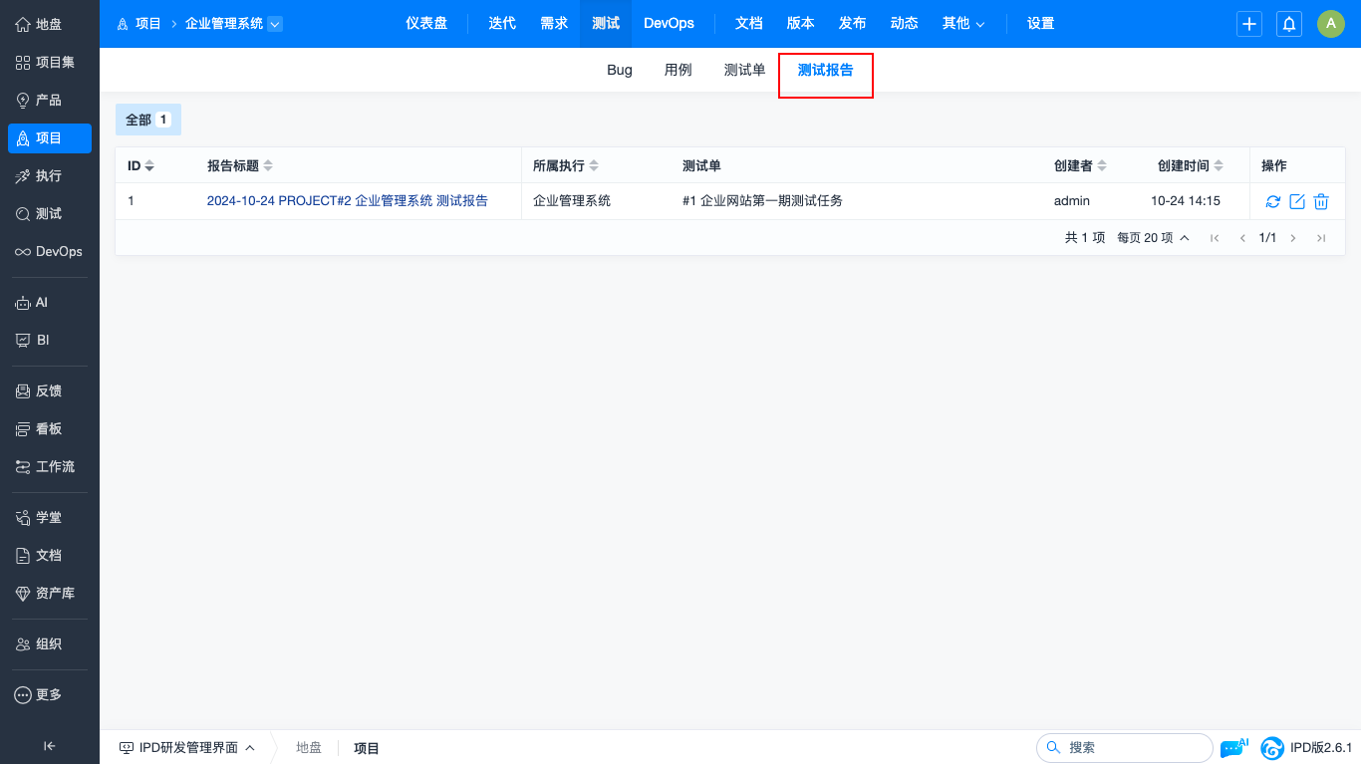Open 地盘 in the left sidebar
This screenshot has height=764, width=1361.
pos(50,24)
